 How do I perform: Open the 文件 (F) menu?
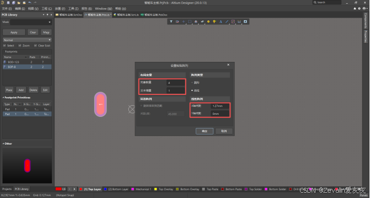[7, 9]
